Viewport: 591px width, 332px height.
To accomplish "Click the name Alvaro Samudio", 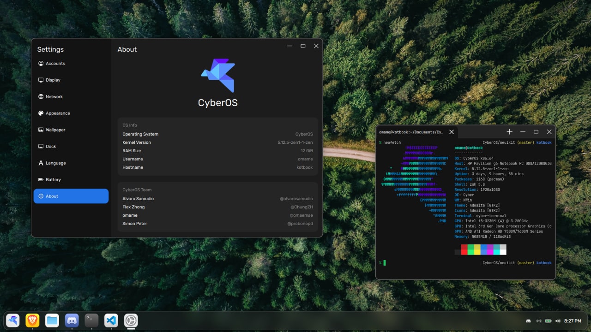I will coord(138,199).
